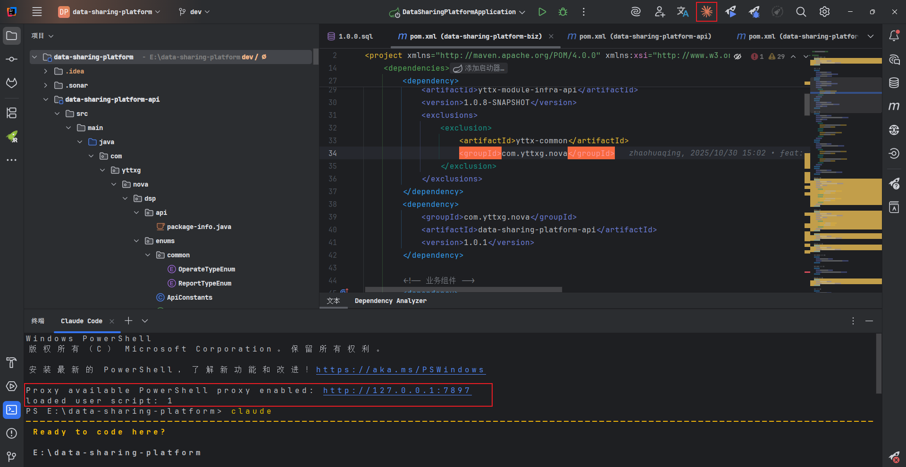This screenshot has height=467, width=906.
Task: Open the Maven tool window icon
Action: [894, 107]
